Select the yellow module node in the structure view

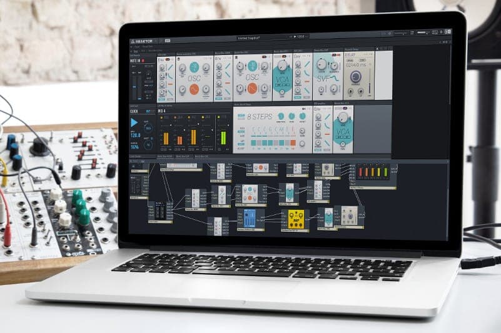(x=296, y=220)
